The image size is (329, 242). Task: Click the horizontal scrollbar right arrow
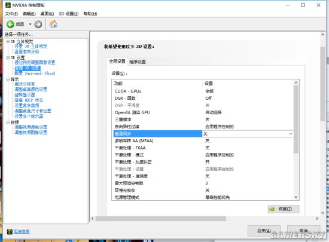coord(317,219)
